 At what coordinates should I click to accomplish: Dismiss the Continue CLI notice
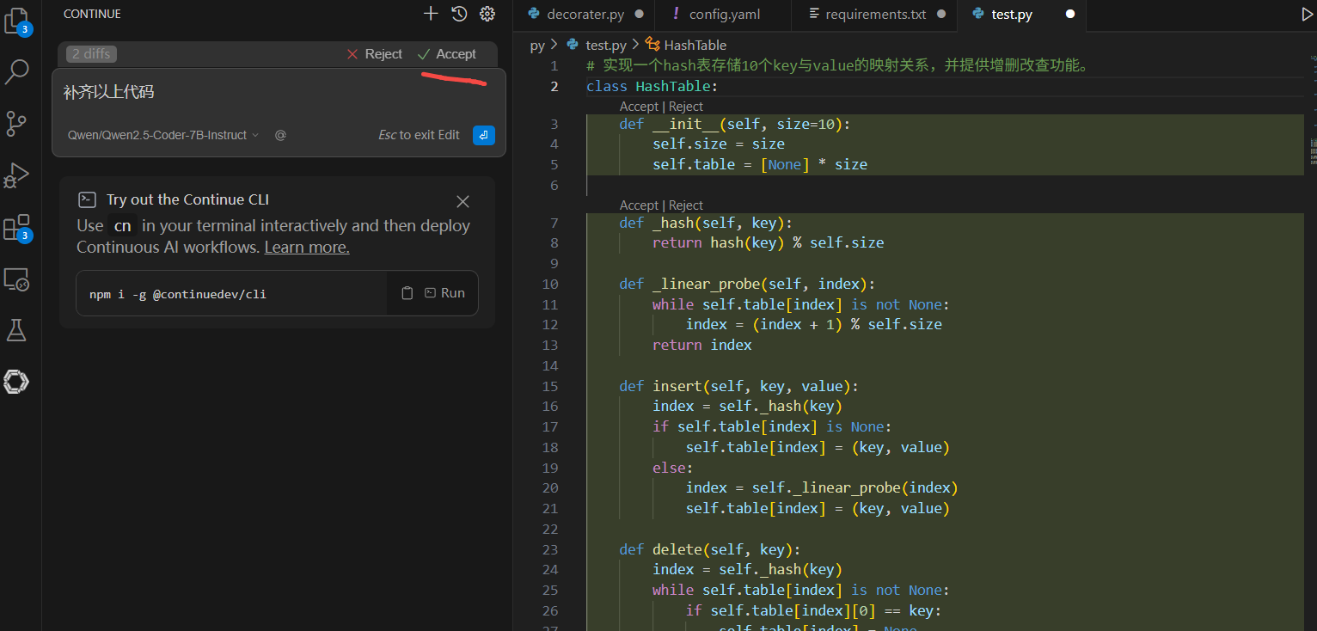pyautogui.click(x=462, y=201)
